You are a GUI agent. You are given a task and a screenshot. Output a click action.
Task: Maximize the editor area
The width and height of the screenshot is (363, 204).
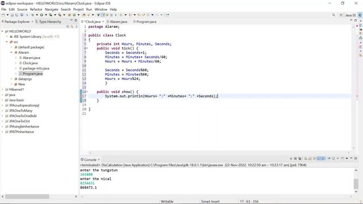pyautogui.click(x=356, y=20)
